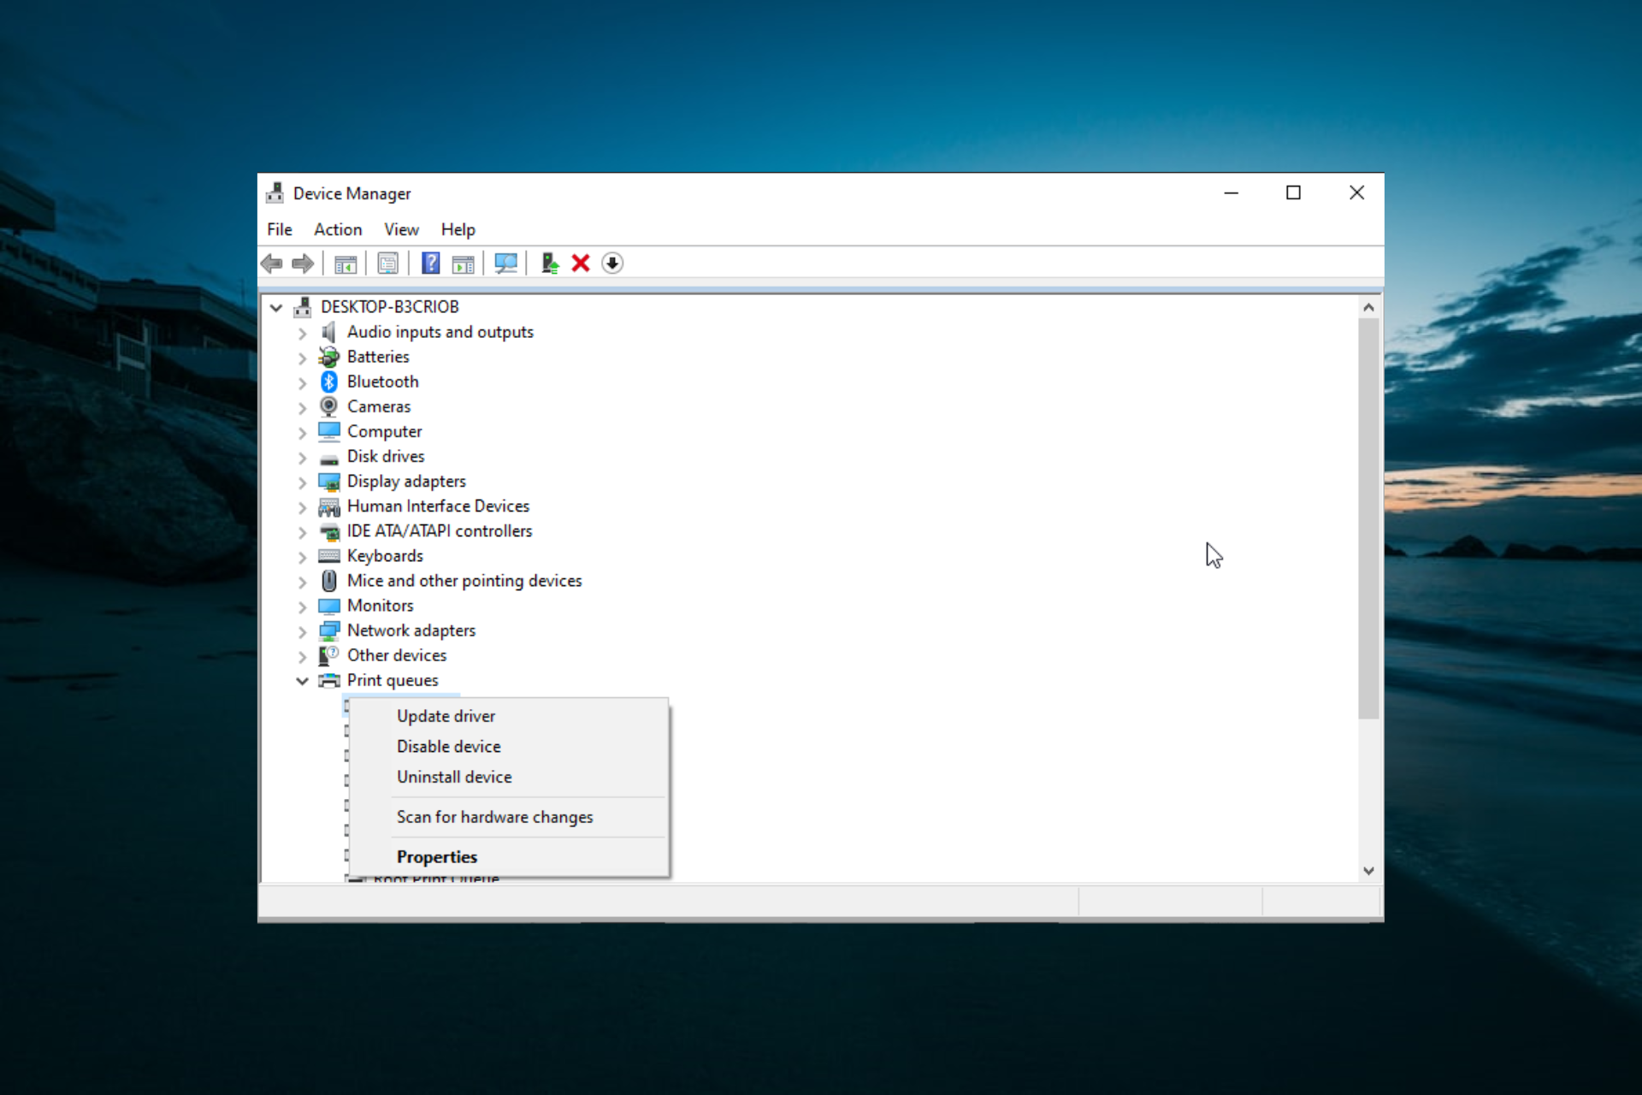Click the vertical scrollbar thumb
1642x1095 pixels.
pyautogui.click(x=1368, y=518)
